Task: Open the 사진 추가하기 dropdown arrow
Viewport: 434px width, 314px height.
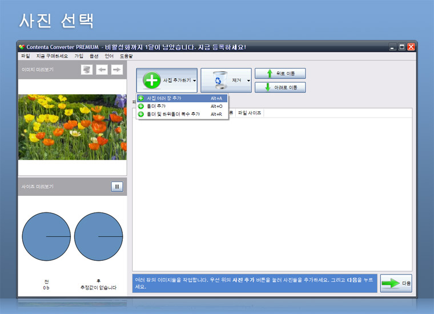Action: pos(195,80)
